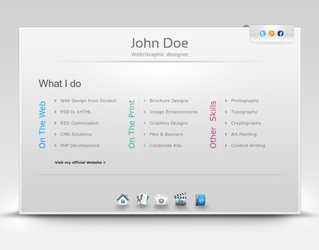The height and width of the screenshot is (250, 319).
Task: Click teal arrow bullet beside Brochure Designs
Action: [x=144, y=101]
